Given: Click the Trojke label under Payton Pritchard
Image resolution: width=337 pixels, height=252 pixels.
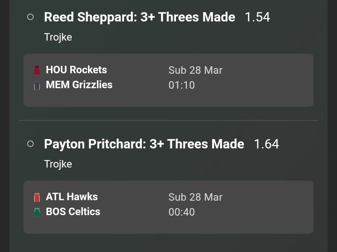Looking at the screenshot, I should click(58, 164).
